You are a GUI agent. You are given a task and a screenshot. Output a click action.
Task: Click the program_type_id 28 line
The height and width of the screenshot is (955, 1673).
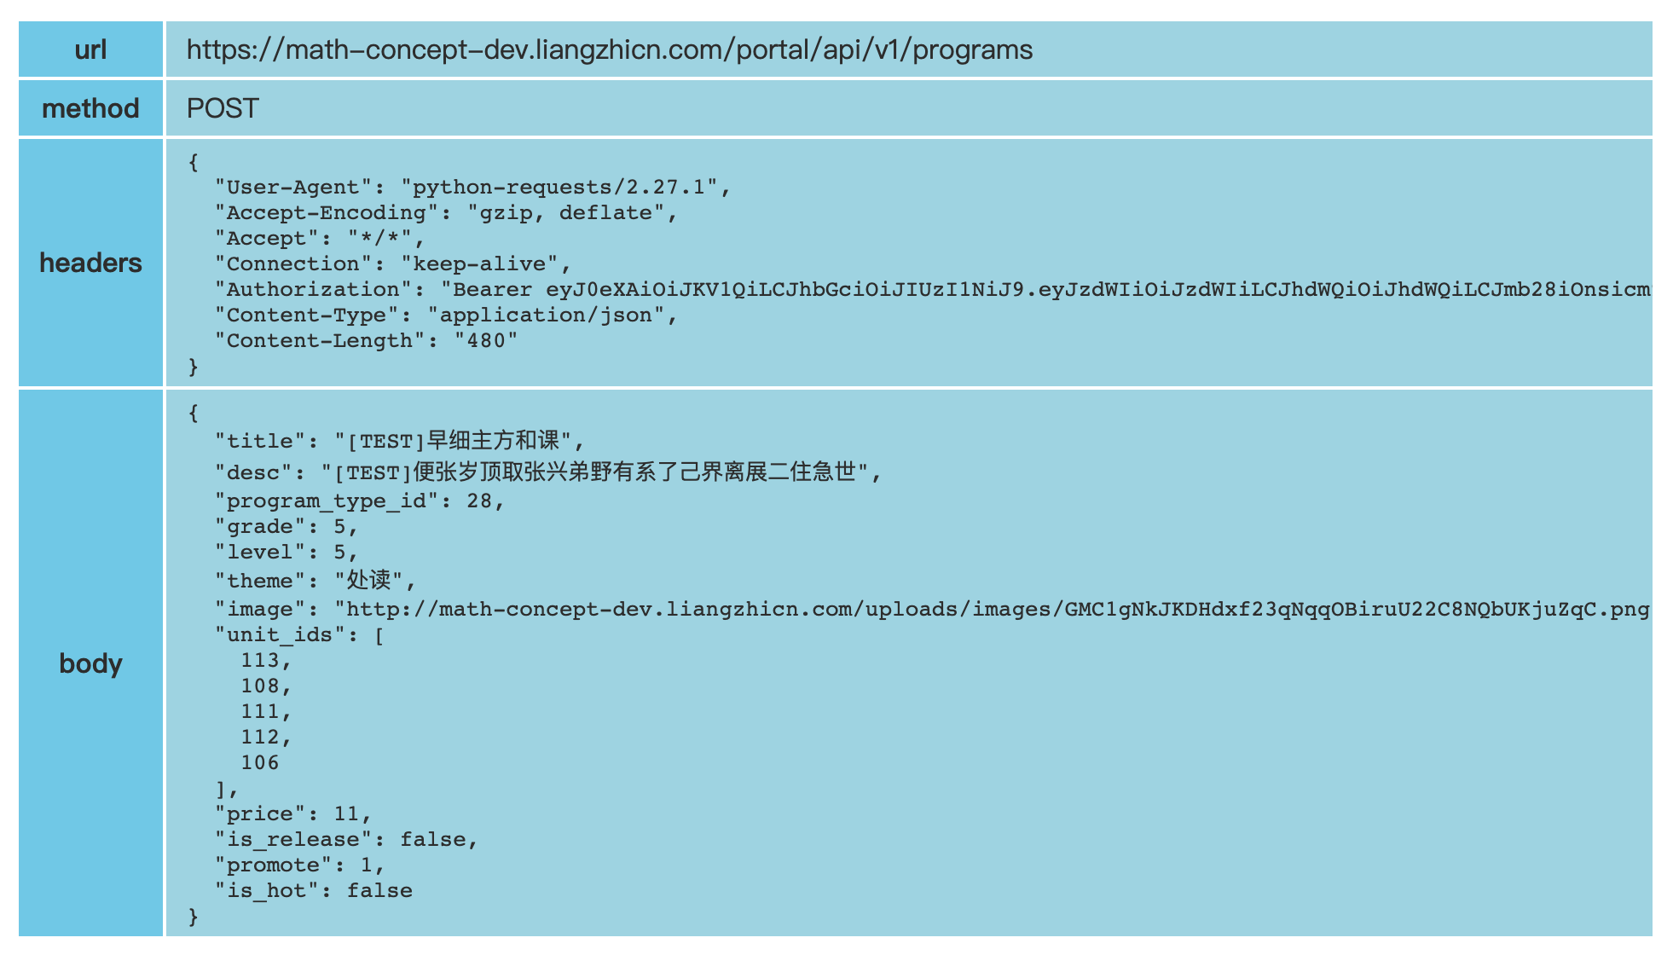click(360, 501)
